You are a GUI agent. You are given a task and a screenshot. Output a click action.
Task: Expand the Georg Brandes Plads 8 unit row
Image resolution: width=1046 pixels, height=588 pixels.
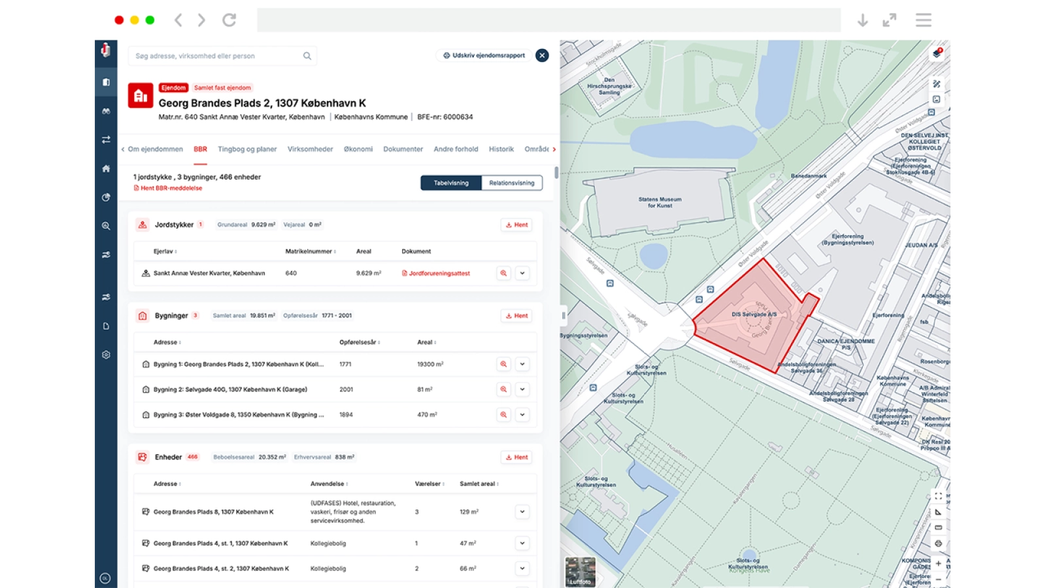[x=522, y=512]
